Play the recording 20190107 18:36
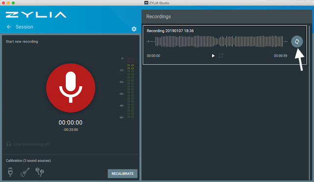 click(x=213, y=55)
